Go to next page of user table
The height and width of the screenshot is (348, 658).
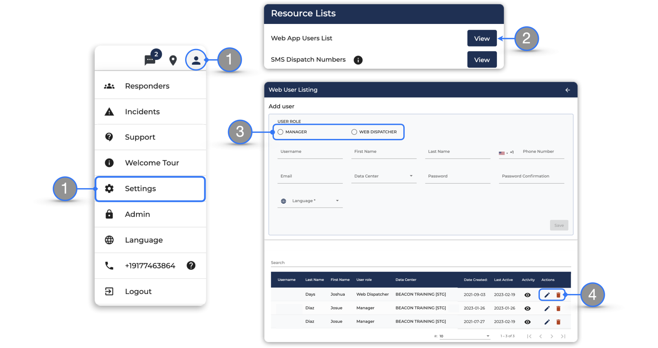click(552, 336)
